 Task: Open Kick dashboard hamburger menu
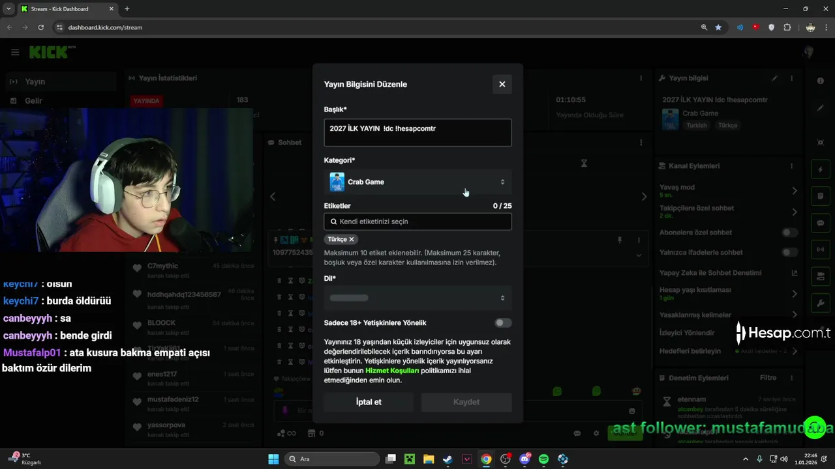click(15, 52)
